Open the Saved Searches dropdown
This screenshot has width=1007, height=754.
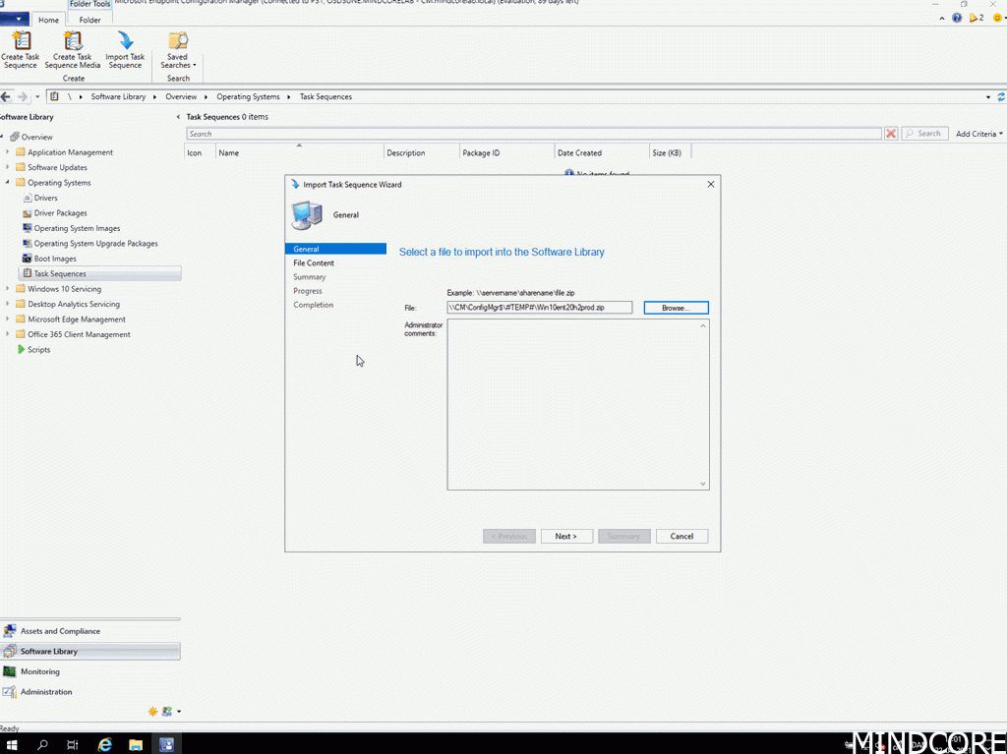click(x=178, y=51)
